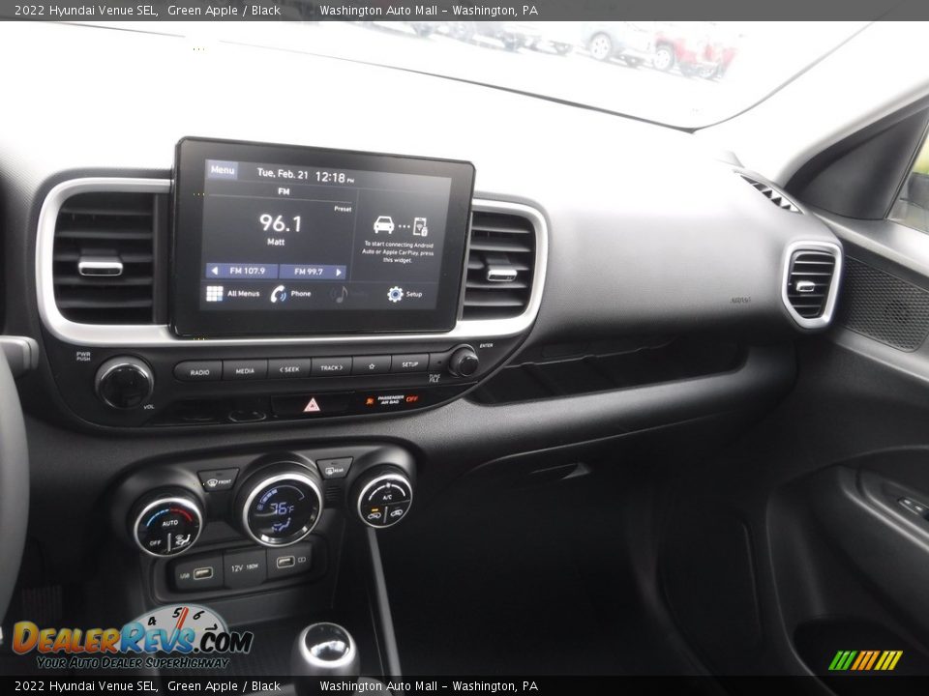This screenshot has height=696, width=929.
Task: Tap the greyed-out music note media icon
Action: point(339,294)
